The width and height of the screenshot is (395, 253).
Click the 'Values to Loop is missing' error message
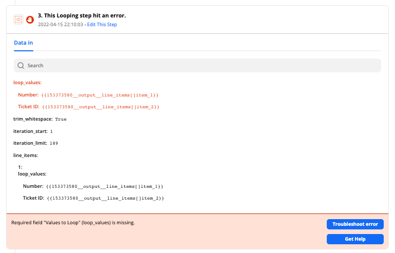73,223
